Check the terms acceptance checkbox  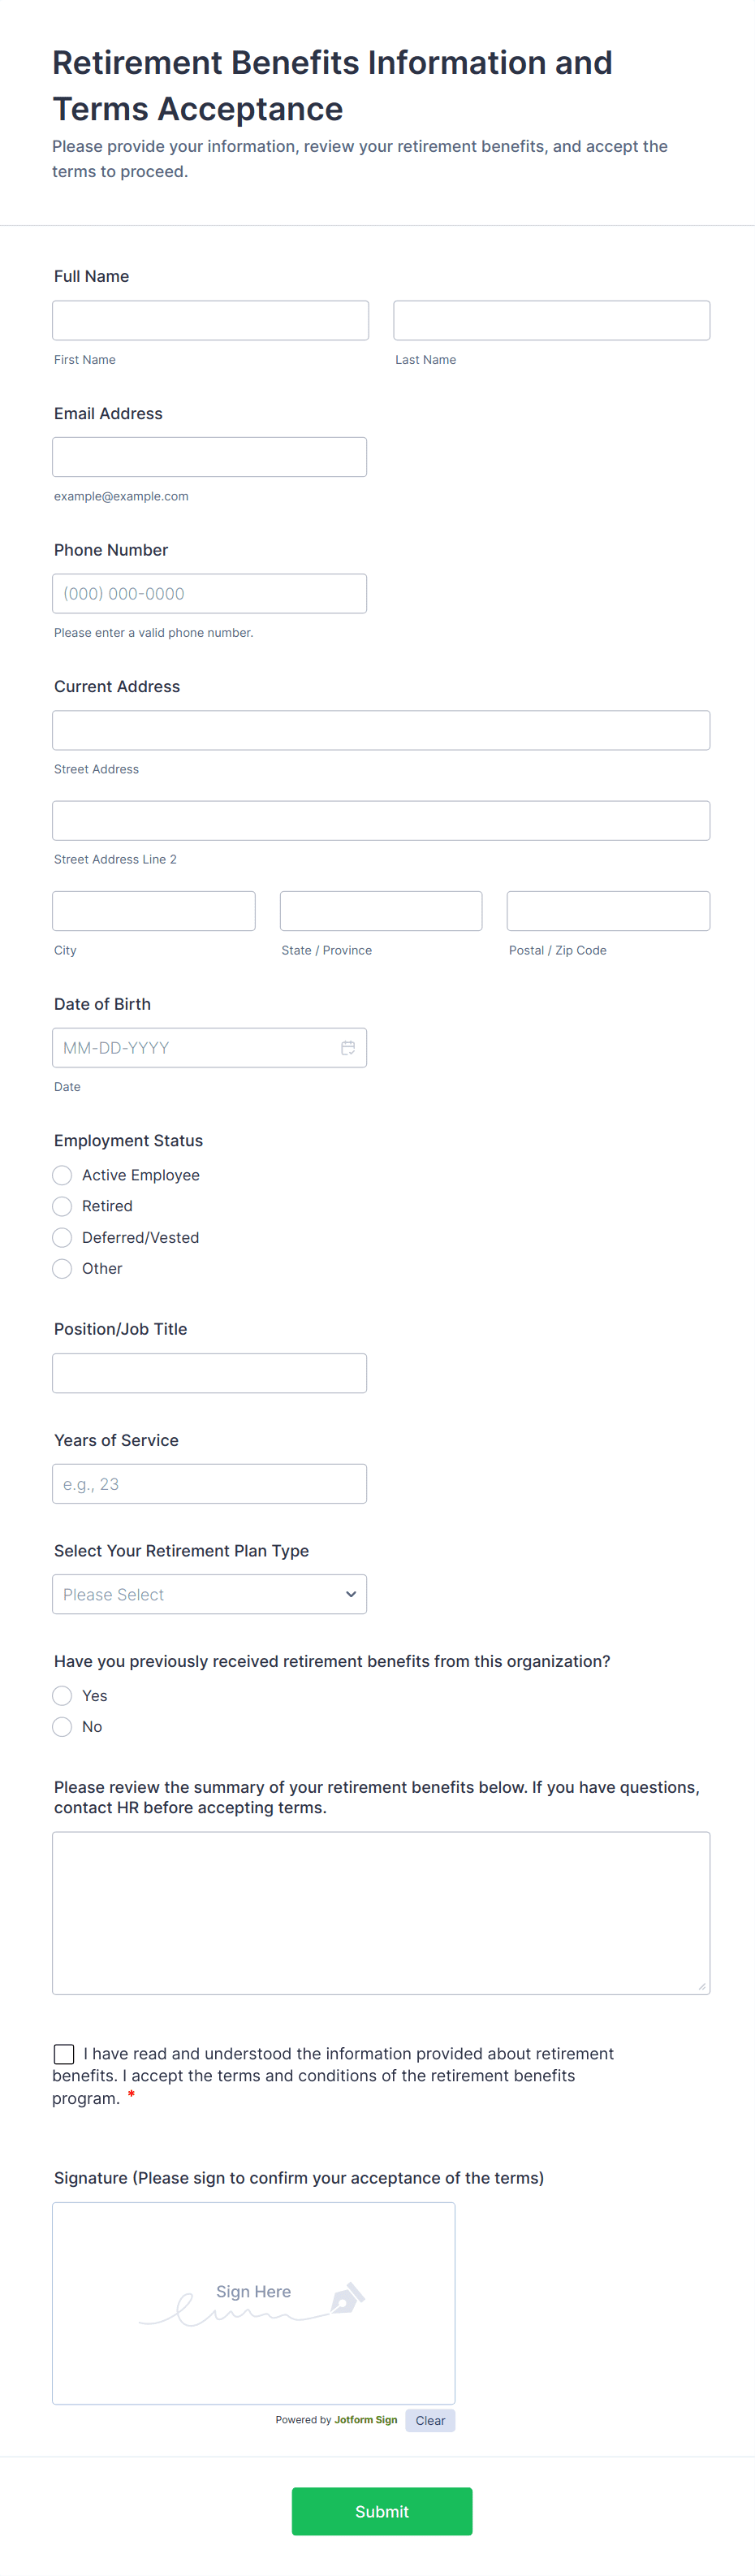(x=64, y=2053)
